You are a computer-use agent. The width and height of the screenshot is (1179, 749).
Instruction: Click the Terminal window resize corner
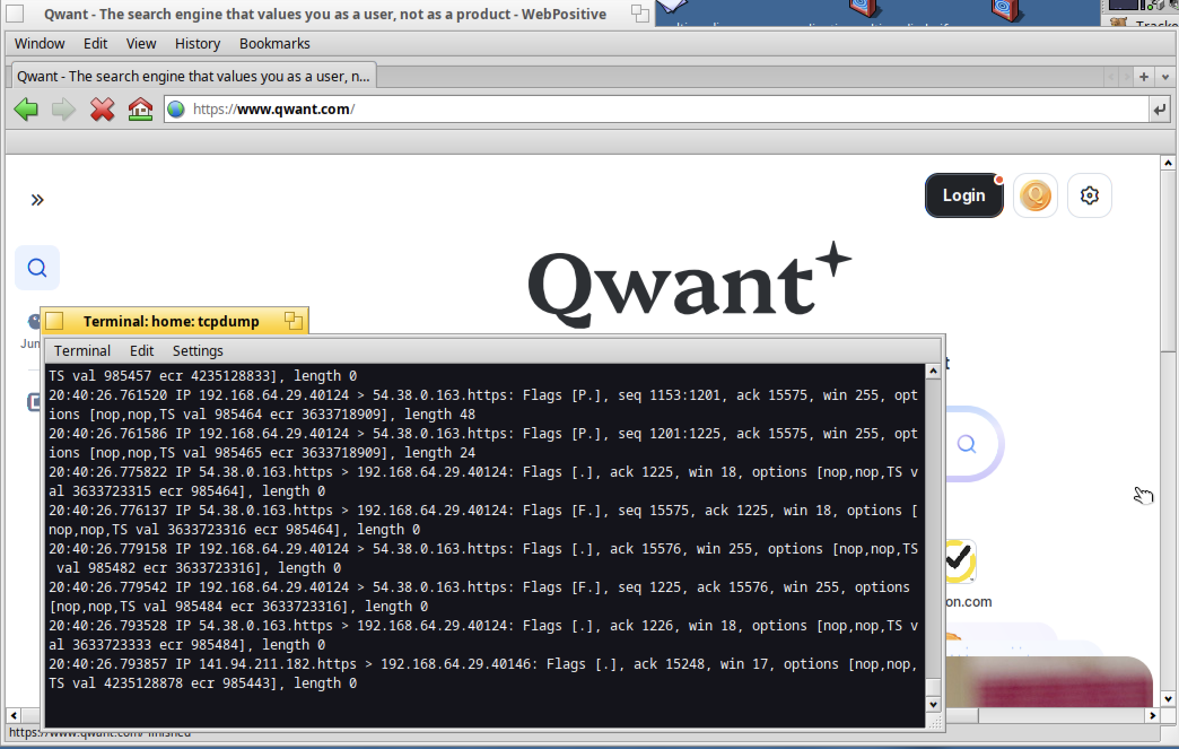[935, 722]
